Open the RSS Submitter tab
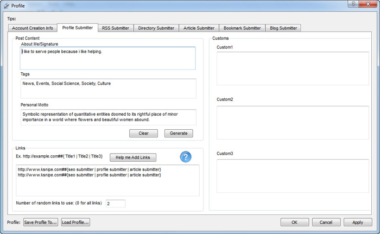This screenshot has width=380, height=234. pos(116,28)
